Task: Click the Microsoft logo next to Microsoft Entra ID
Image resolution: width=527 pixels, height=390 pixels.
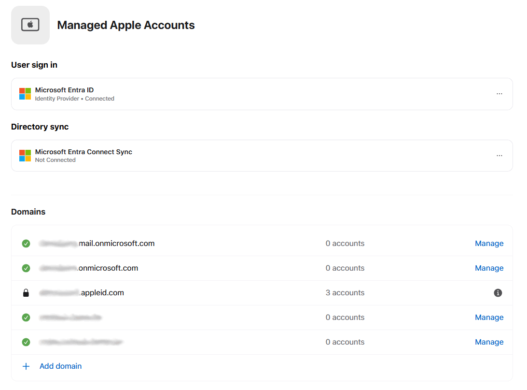Action: click(x=25, y=94)
